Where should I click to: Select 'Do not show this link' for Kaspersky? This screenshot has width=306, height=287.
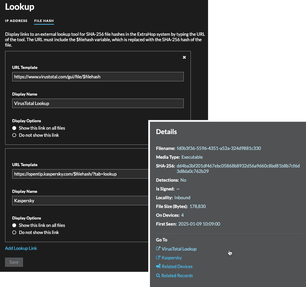(x=14, y=232)
